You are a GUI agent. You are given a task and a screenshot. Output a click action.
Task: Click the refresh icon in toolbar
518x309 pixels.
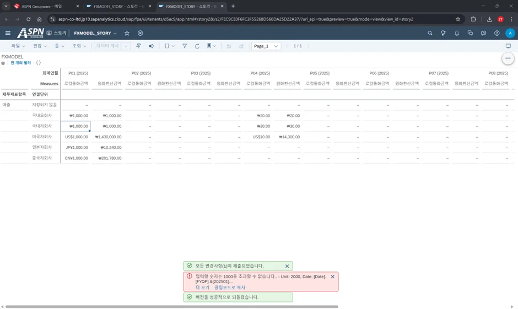coord(197,46)
